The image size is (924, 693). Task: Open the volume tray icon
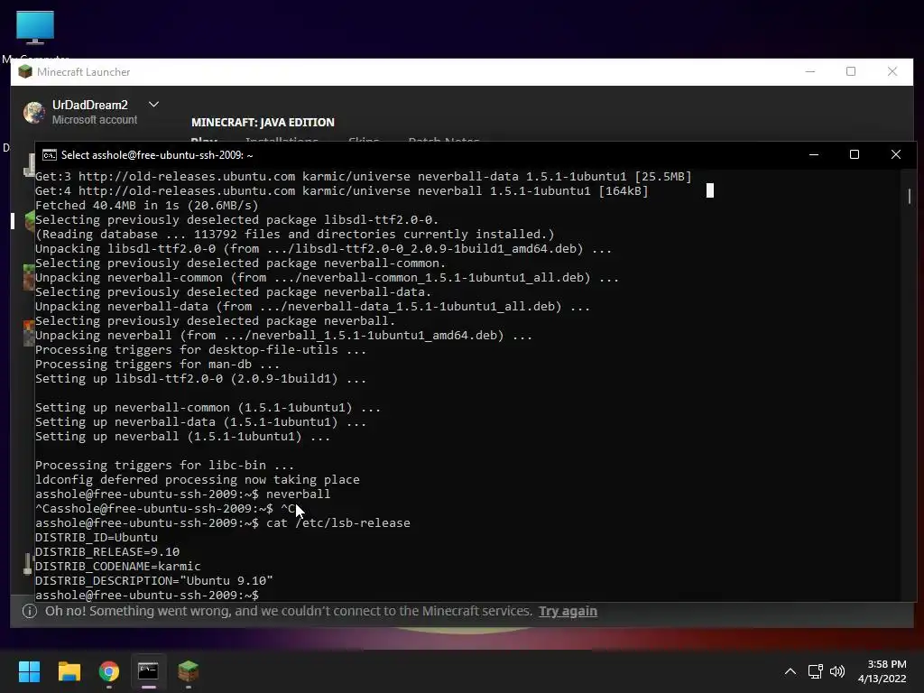[x=837, y=671]
